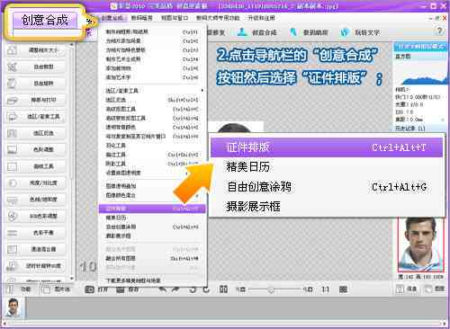This screenshot has height=329, width=450.
Task: Choose 添加艺术字 in the open dropdown list
Action: (152, 77)
